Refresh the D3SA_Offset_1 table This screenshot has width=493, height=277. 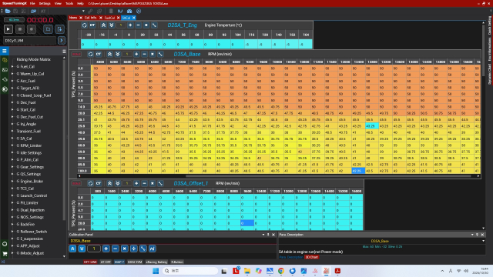pyautogui.click(x=90, y=183)
